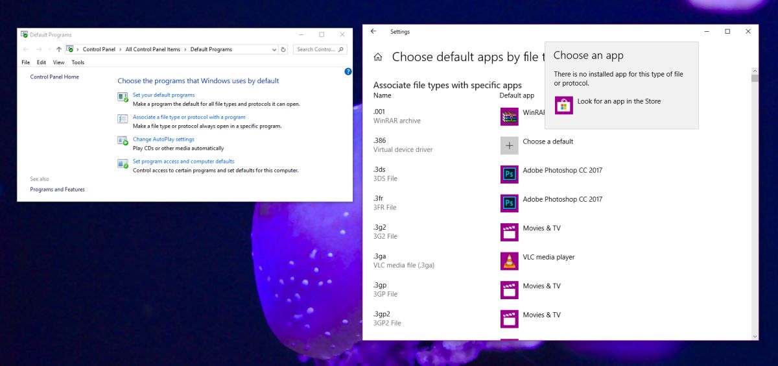Screen dimensions: 778x366
Task: Click the Movies & TV icon for .3g2
Action: tap(510, 232)
